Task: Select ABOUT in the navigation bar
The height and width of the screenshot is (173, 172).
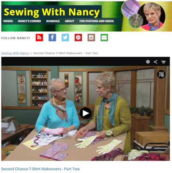Action: point(70,21)
